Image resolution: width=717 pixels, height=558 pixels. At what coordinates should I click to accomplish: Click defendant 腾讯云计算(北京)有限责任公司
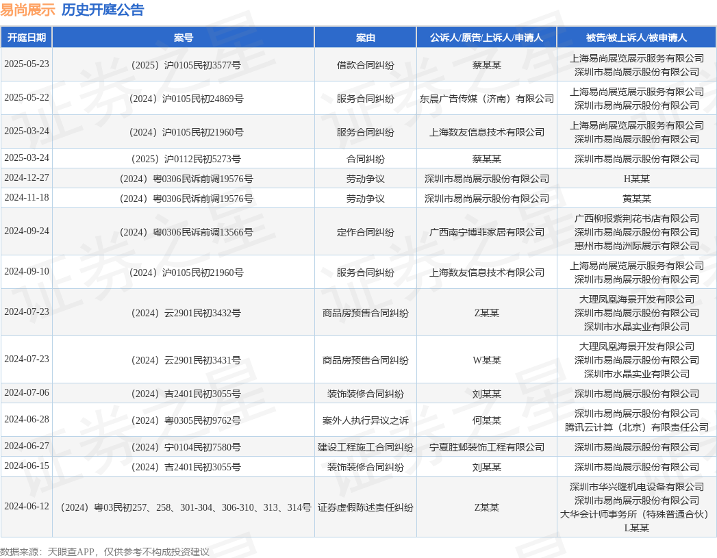click(636, 427)
